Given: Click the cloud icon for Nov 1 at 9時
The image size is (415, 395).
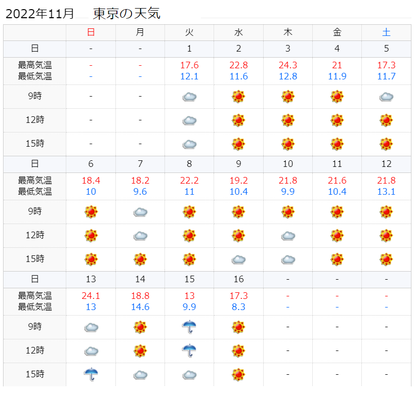Looking at the screenshot, I should [189, 97].
